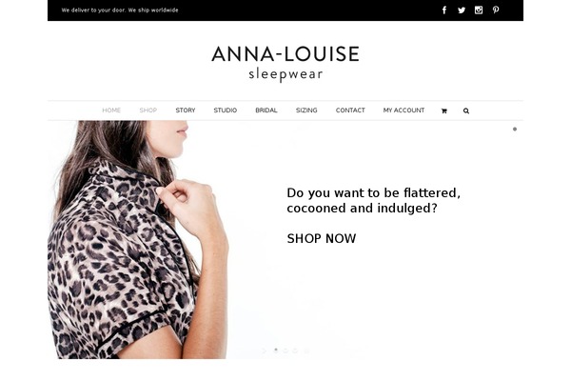Open the Instagram icon link

click(479, 10)
